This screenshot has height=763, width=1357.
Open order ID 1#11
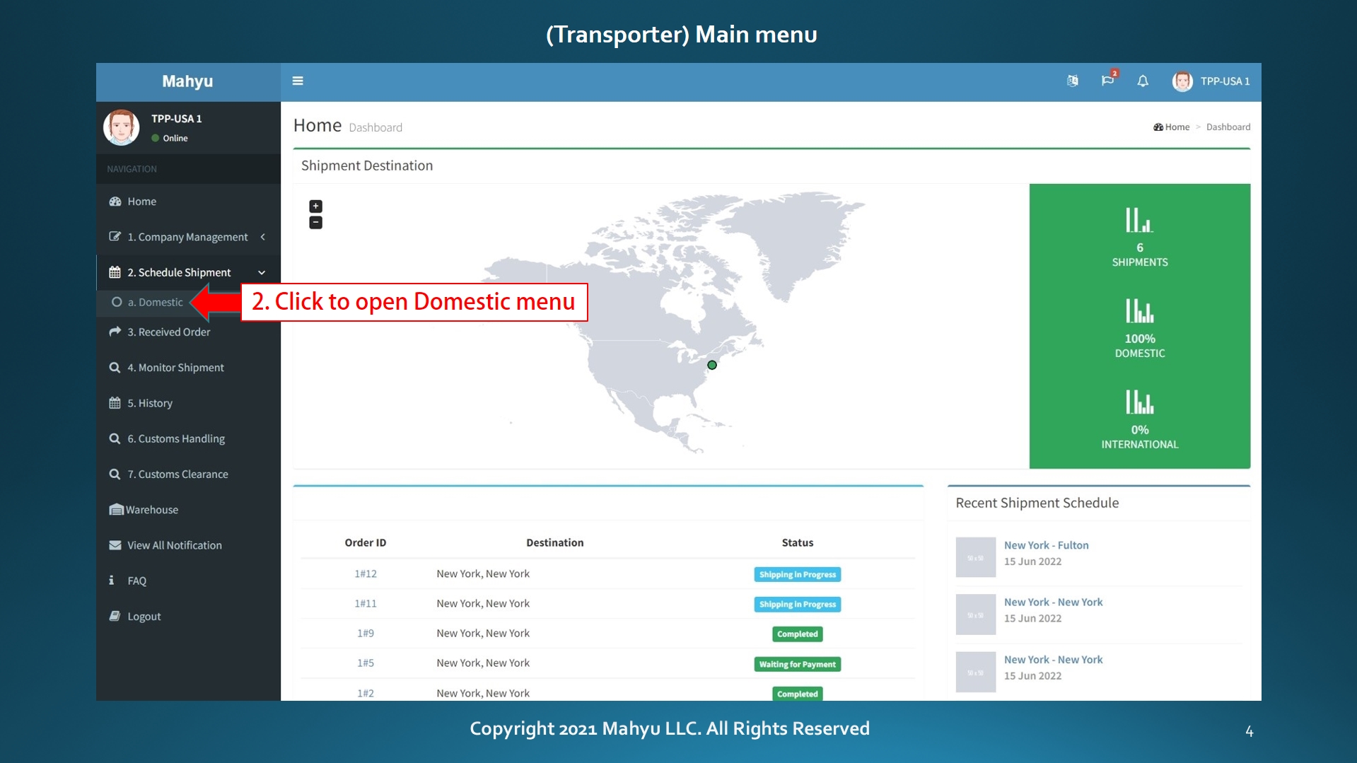[x=365, y=603]
